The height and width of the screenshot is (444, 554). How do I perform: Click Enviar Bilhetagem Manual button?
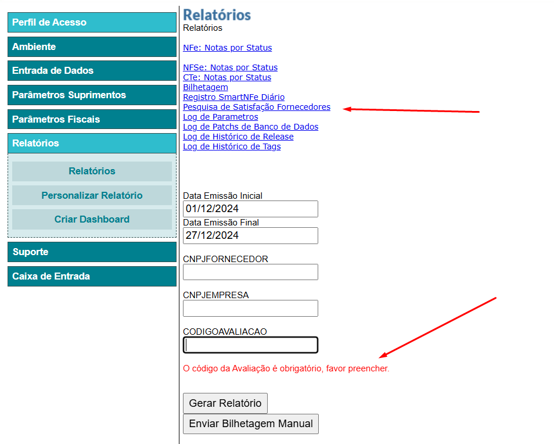pyautogui.click(x=250, y=424)
